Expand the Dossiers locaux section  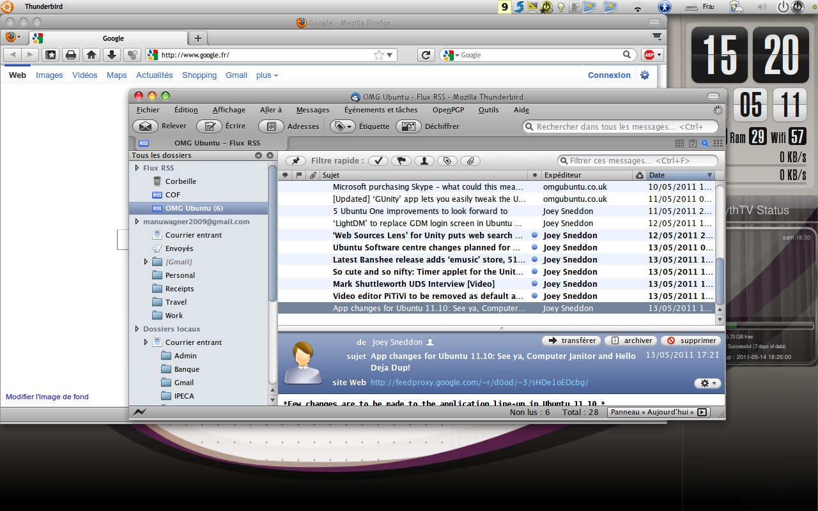click(x=137, y=329)
